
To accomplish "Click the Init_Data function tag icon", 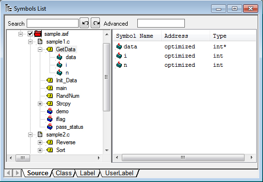I will point(49,80).
